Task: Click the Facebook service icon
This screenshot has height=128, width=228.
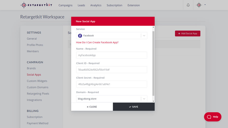Action: (80, 36)
